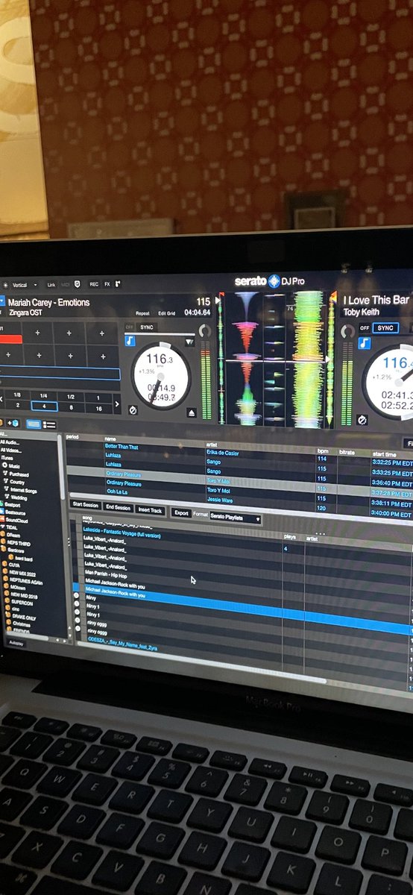The height and width of the screenshot is (895, 413).
Task: Click the Autoplay button
Action: tap(16, 641)
